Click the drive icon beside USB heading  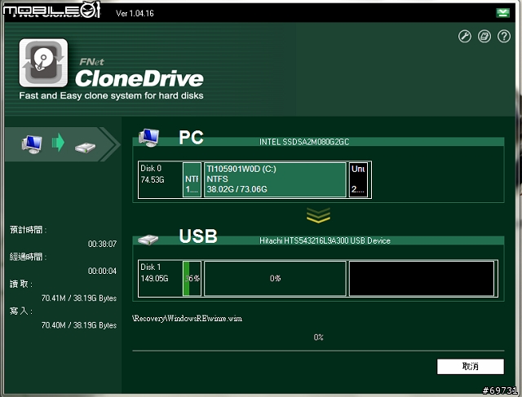point(148,240)
